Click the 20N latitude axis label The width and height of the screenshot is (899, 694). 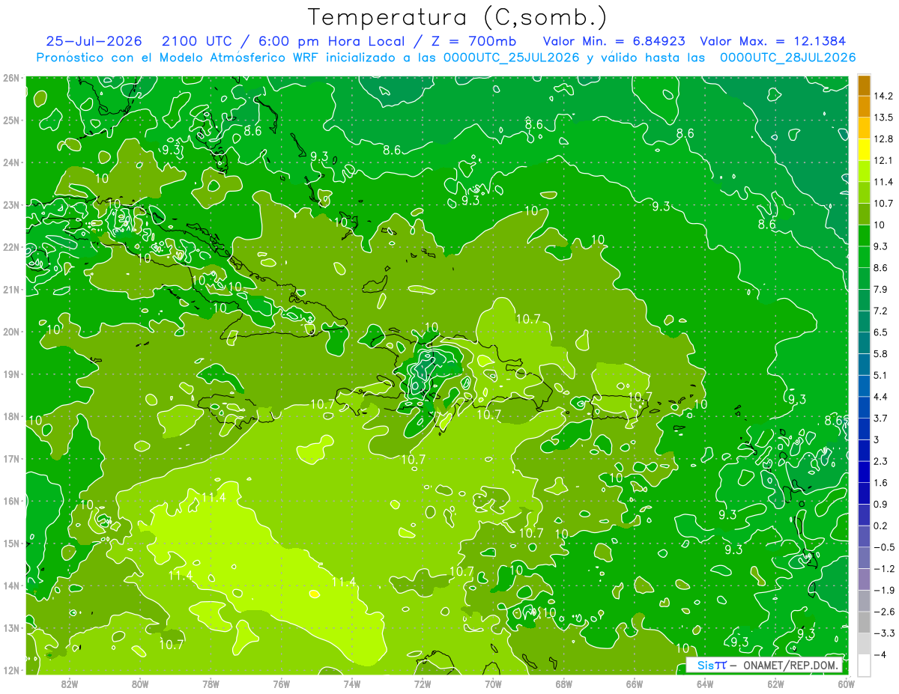pyautogui.click(x=10, y=332)
